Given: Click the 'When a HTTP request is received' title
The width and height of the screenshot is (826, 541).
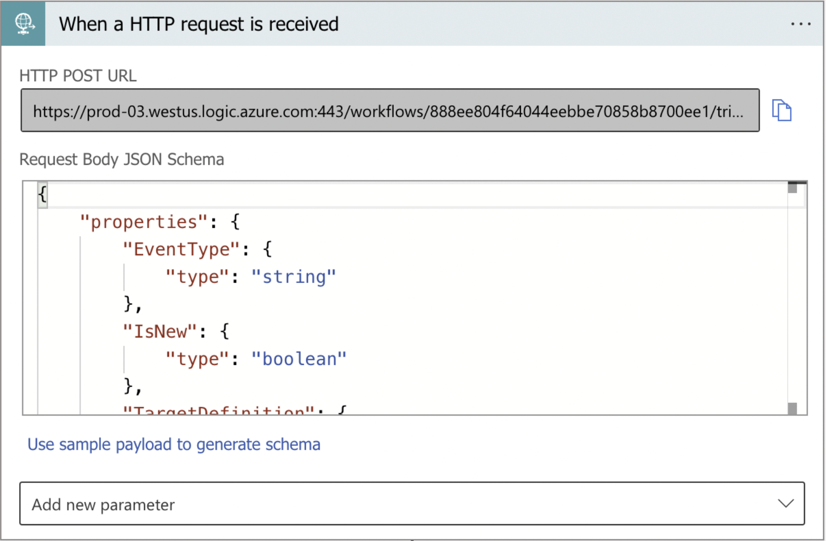Looking at the screenshot, I should (199, 24).
